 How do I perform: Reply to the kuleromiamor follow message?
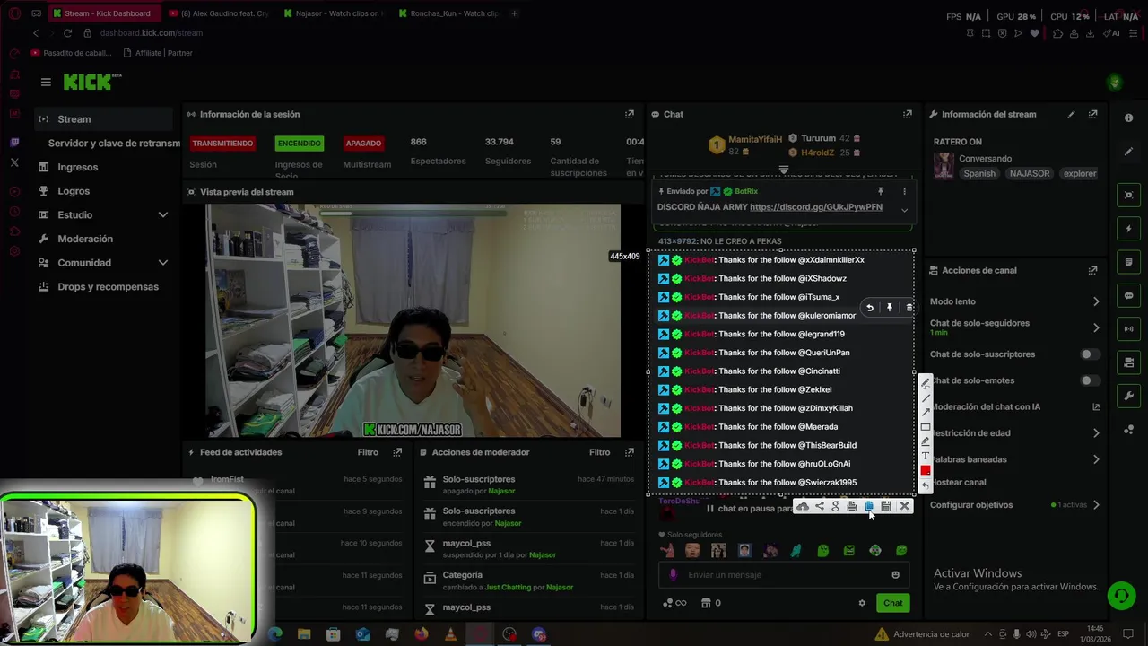869,308
